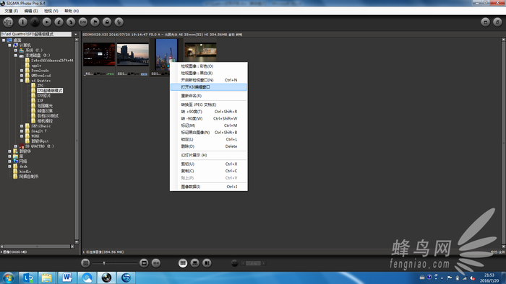Choose 转 -90度(W) rotate item

208,119
